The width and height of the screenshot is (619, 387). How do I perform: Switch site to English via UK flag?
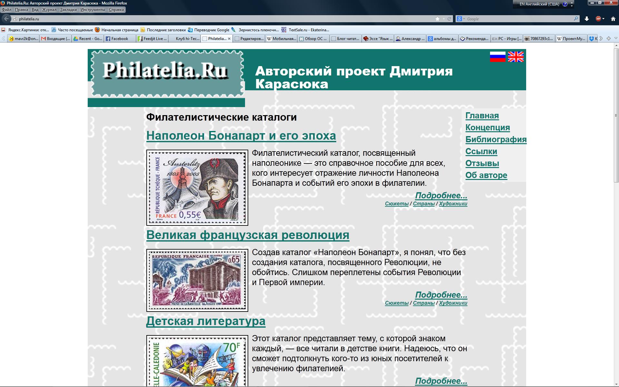click(x=516, y=57)
